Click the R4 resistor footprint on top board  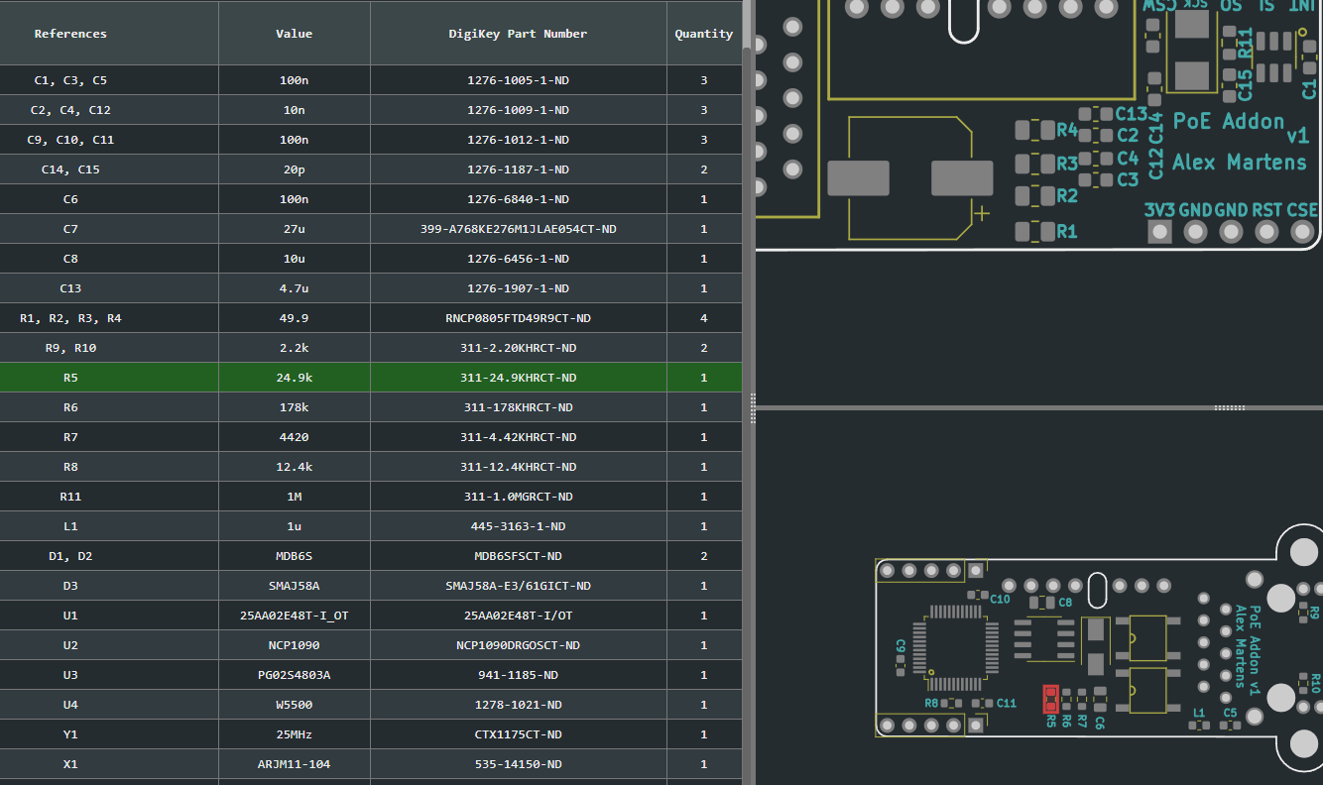pos(1035,130)
